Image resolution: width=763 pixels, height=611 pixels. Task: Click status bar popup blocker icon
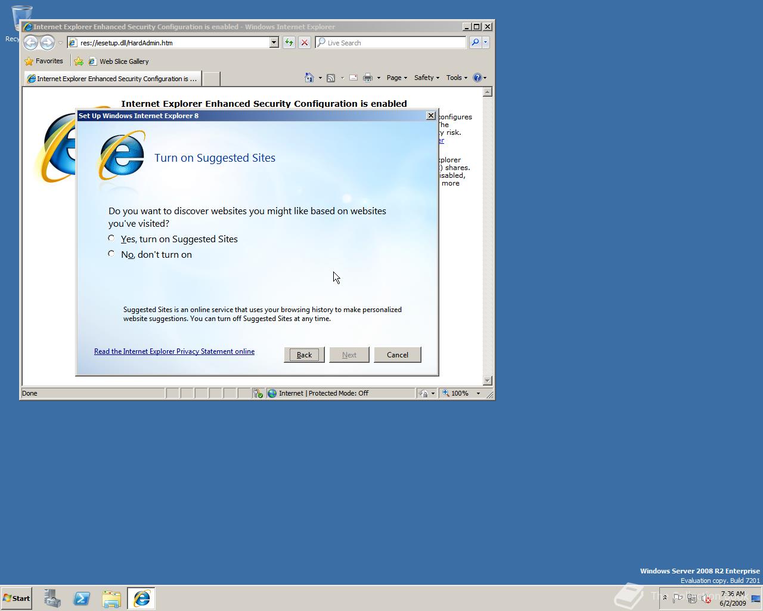pos(258,393)
